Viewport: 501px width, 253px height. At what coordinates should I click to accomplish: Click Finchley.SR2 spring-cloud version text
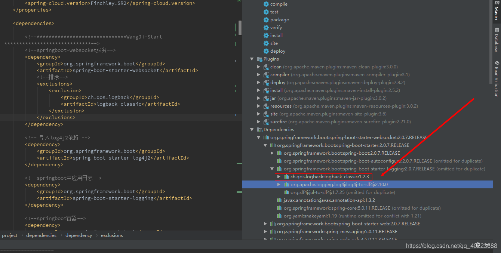pos(108,3)
